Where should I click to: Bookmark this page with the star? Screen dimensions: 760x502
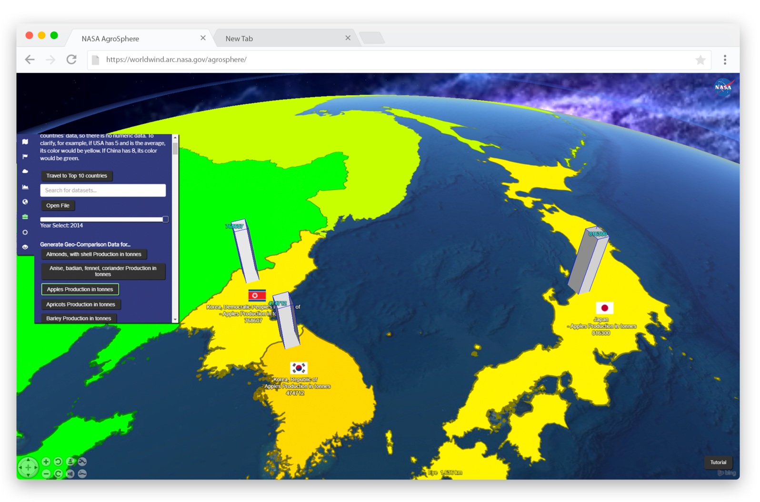(700, 60)
